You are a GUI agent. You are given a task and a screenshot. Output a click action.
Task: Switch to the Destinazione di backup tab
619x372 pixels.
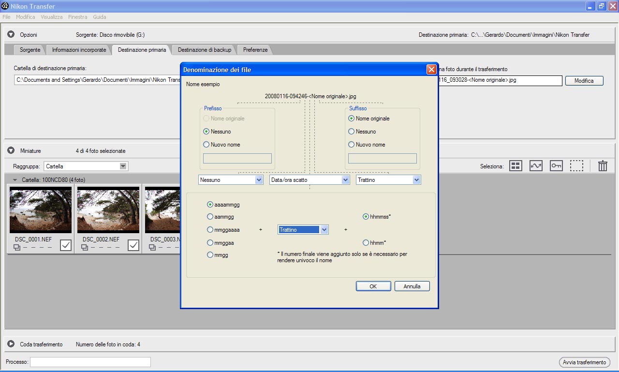[204, 50]
